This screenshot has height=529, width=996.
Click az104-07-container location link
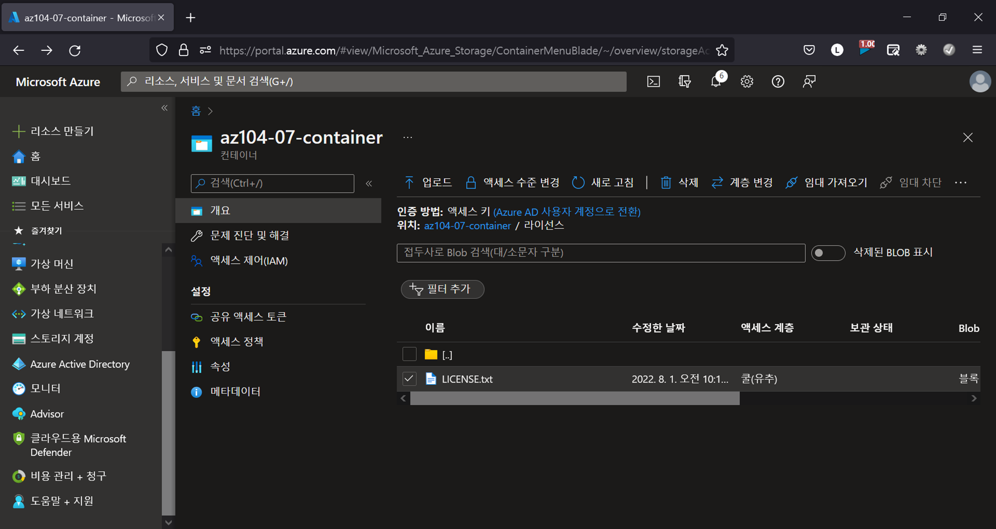point(467,226)
